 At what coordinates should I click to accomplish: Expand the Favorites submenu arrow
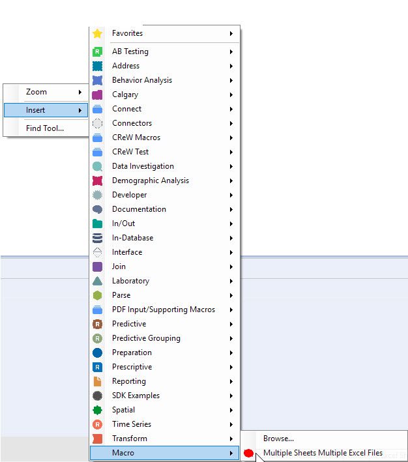(231, 34)
